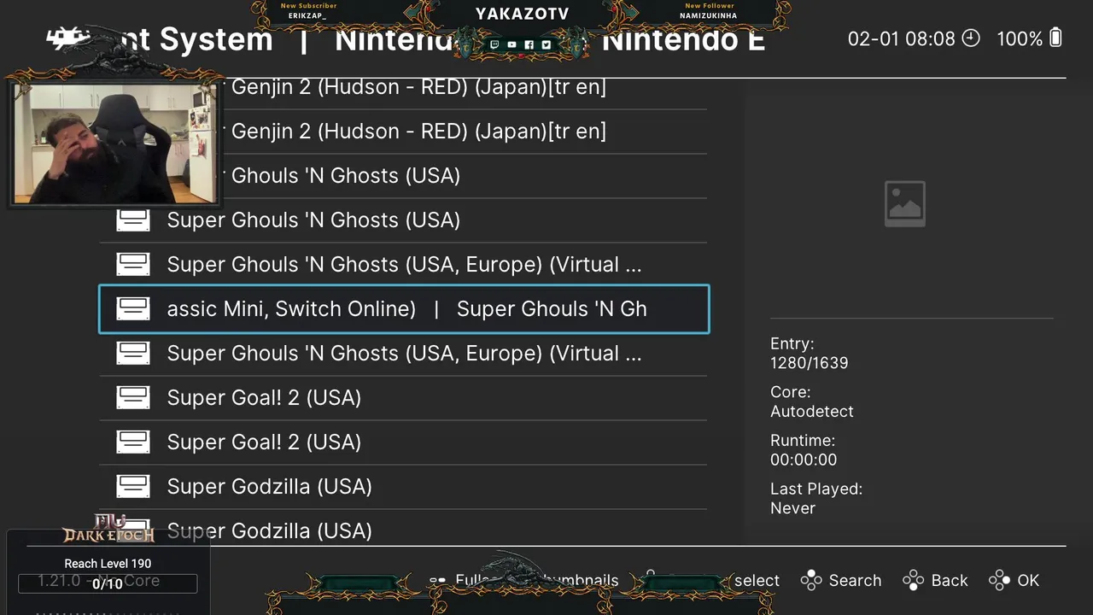1093x615 pixels.
Task: Click the cartridge icon on the highlighted Switch Online entry
Action: tap(133, 308)
